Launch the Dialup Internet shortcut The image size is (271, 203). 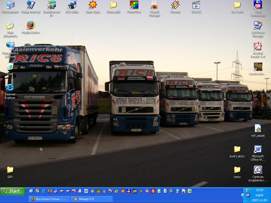[x=31, y=7]
